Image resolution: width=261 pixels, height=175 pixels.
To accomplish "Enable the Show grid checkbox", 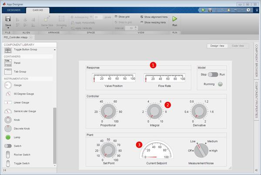I will 115,17.
